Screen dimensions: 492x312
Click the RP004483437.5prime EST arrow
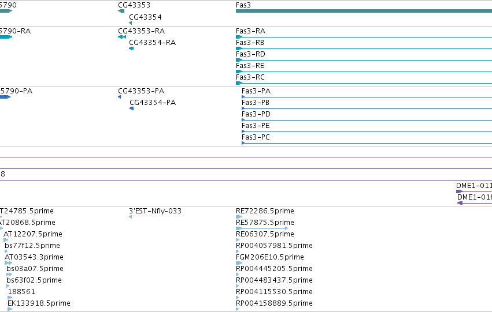(x=238, y=286)
